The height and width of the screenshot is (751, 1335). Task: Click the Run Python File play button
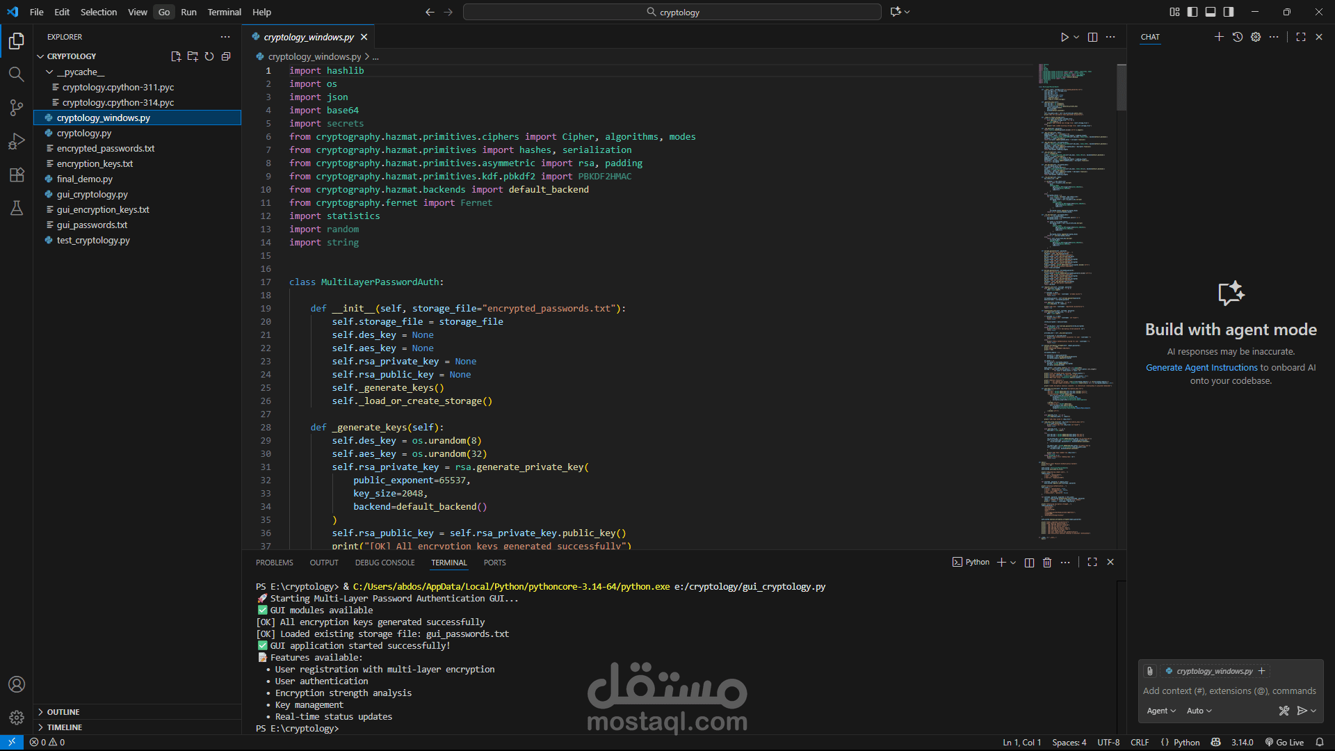1064,37
